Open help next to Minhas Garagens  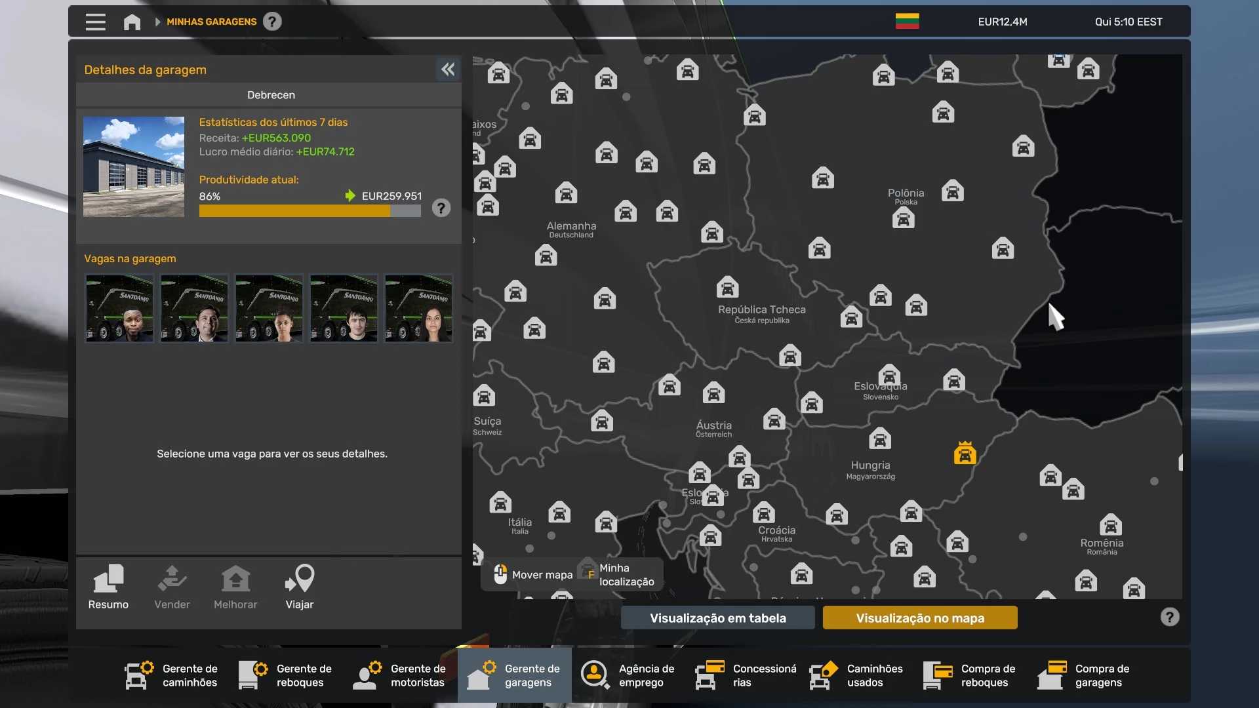(272, 22)
